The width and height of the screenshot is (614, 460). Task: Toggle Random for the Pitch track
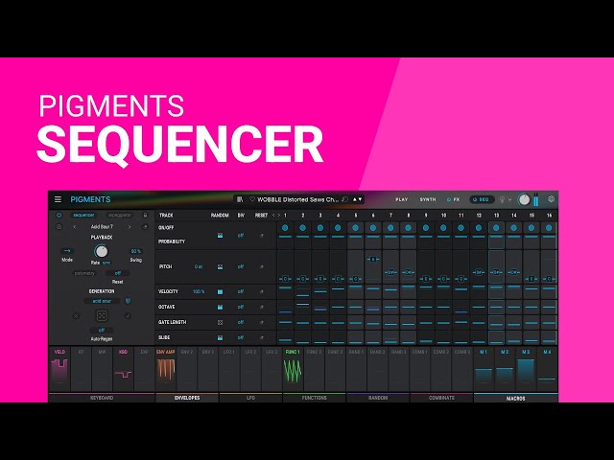point(220,266)
